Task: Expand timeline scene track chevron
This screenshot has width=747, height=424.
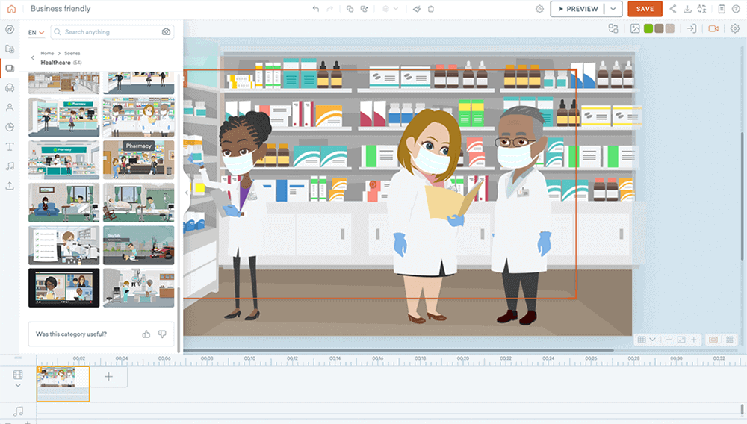Action: click(x=18, y=385)
